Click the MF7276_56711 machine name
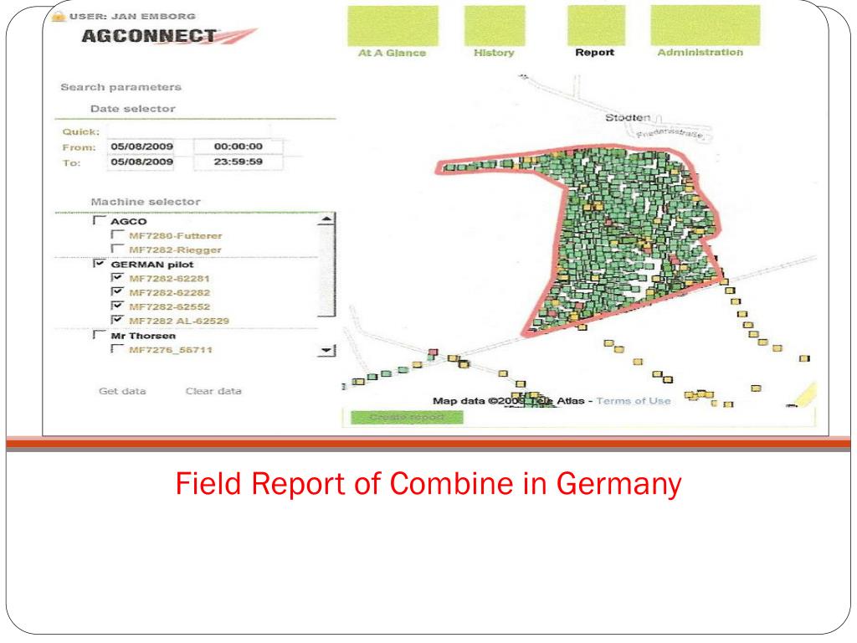 point(171,349)
